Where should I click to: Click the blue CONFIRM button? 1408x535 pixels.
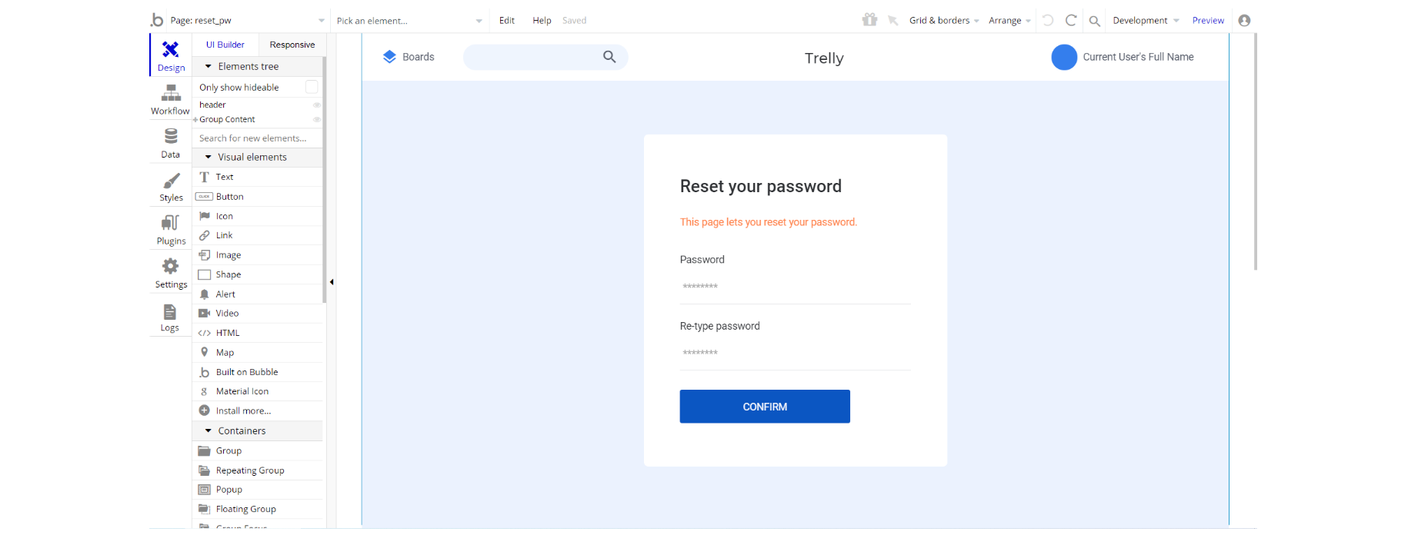tap(764, 407)
